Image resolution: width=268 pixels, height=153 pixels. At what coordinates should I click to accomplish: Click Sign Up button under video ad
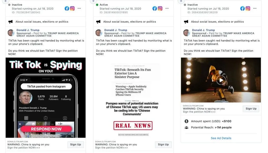click(x=251, y=109)
